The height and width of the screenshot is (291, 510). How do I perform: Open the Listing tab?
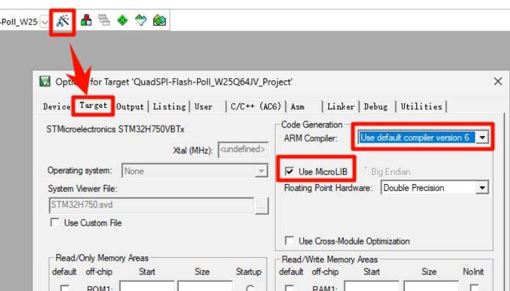coord(169,107)
